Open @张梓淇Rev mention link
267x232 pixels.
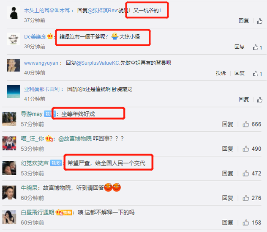click(103, 11)
